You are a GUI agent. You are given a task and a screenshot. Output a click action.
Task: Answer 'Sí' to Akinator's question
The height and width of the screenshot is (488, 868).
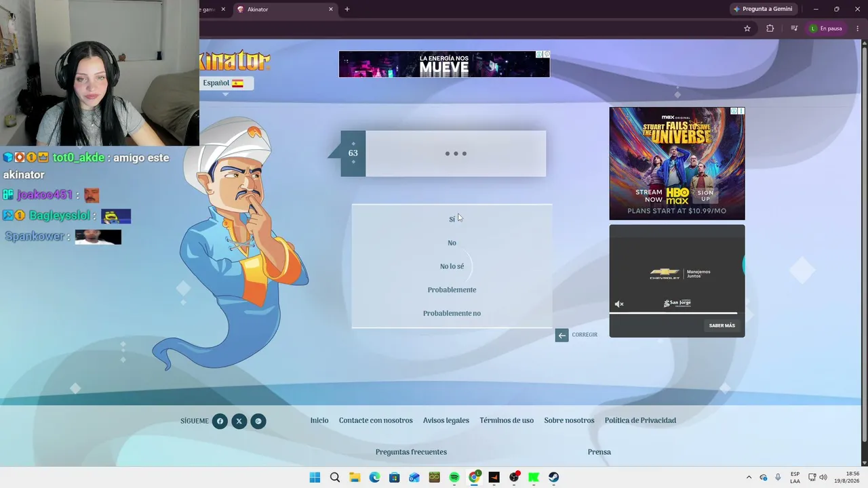(x=452, y=219)
